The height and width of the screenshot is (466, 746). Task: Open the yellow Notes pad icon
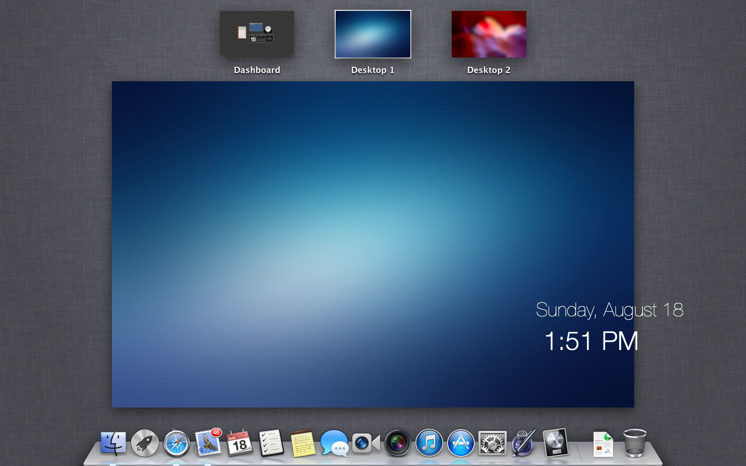coord(303,444)
